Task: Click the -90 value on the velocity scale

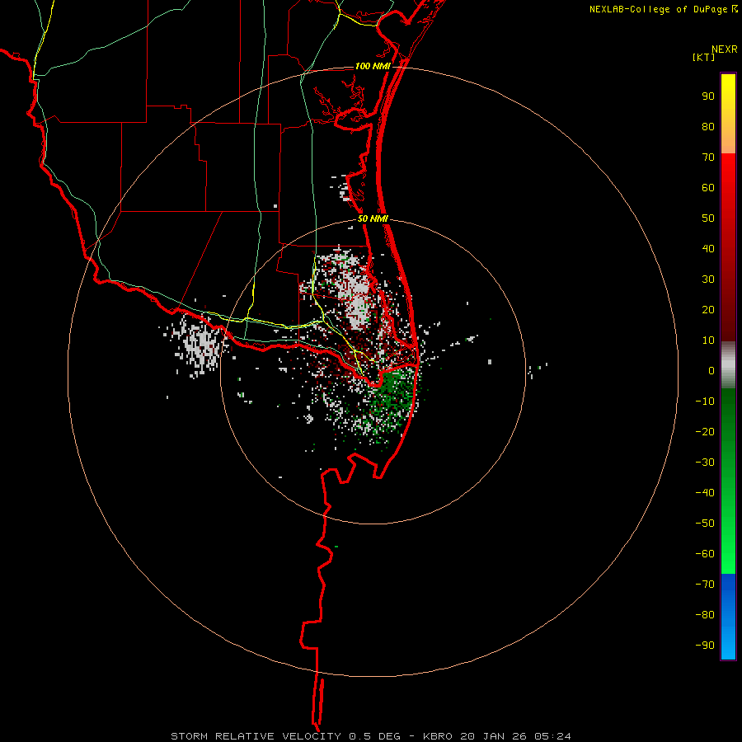Action: (705, 646)
